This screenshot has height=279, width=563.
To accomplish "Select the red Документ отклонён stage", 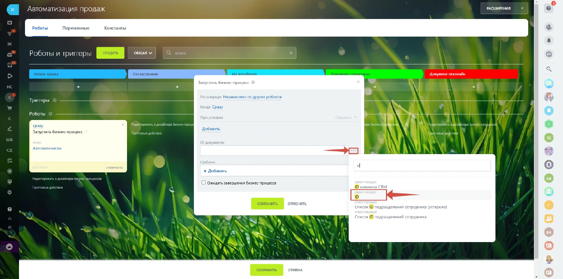I will tap(471, 74).
